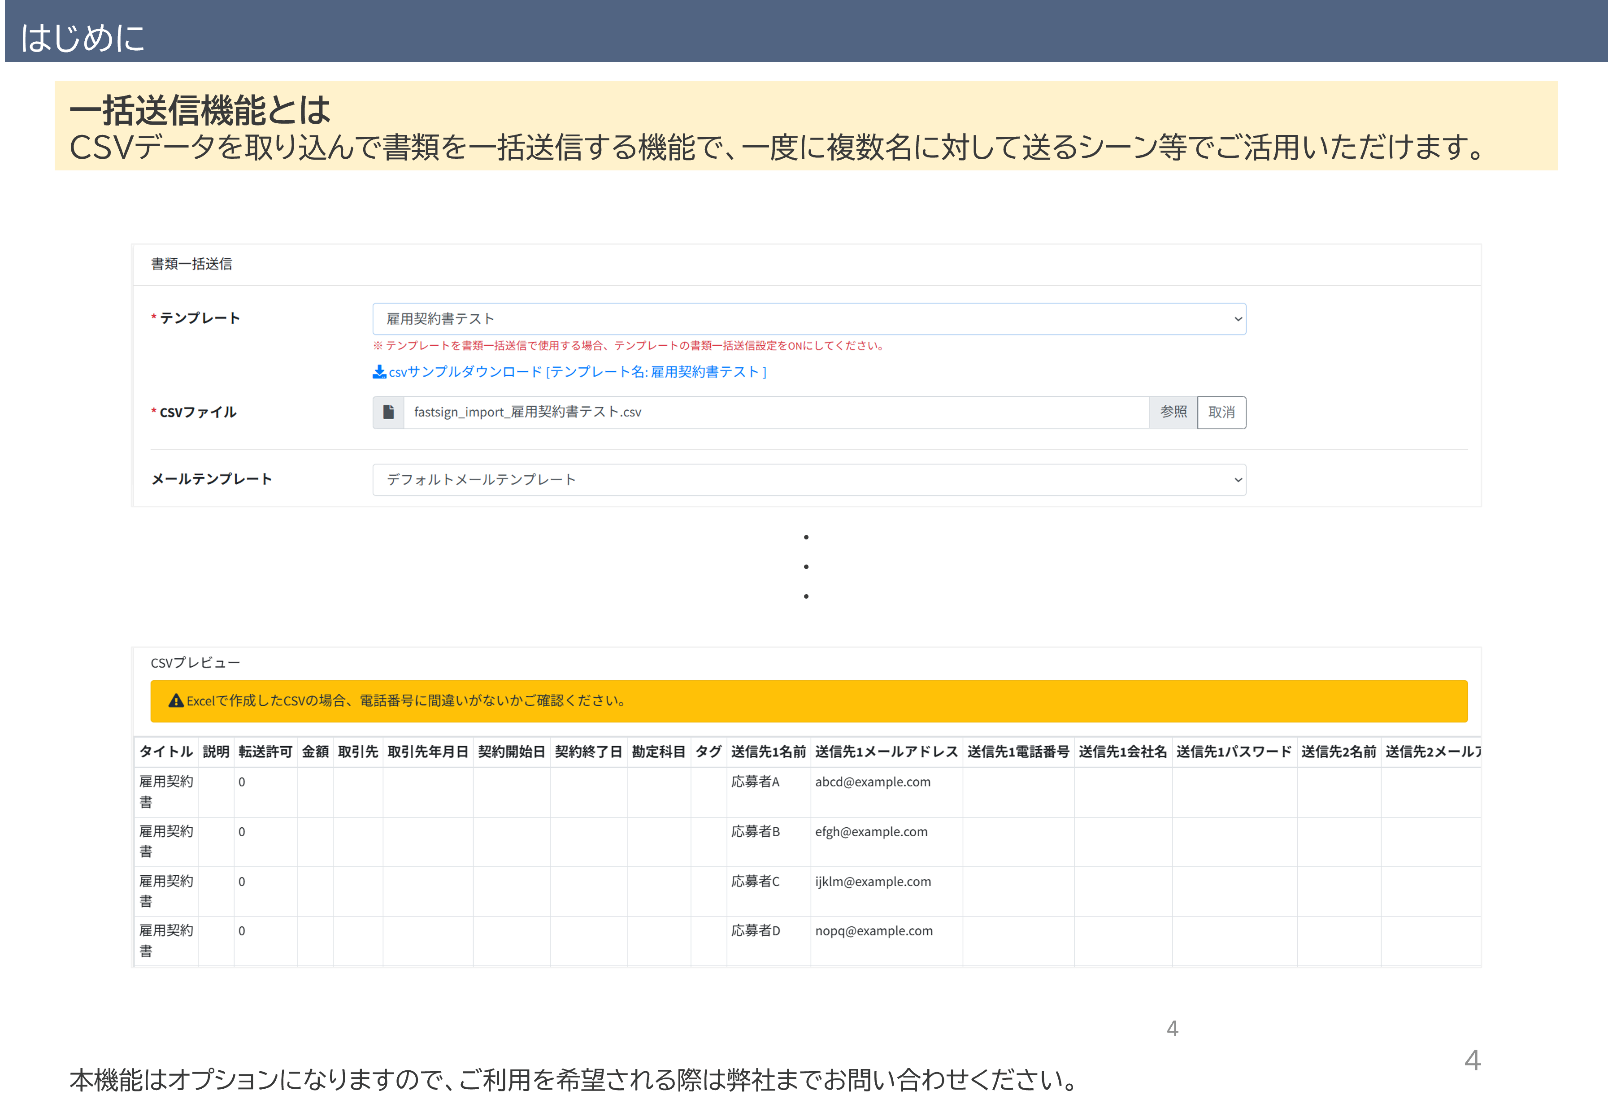Click the 取消 cancel button
Screen dimensions: 1608x1108
tap(1221, 413)
